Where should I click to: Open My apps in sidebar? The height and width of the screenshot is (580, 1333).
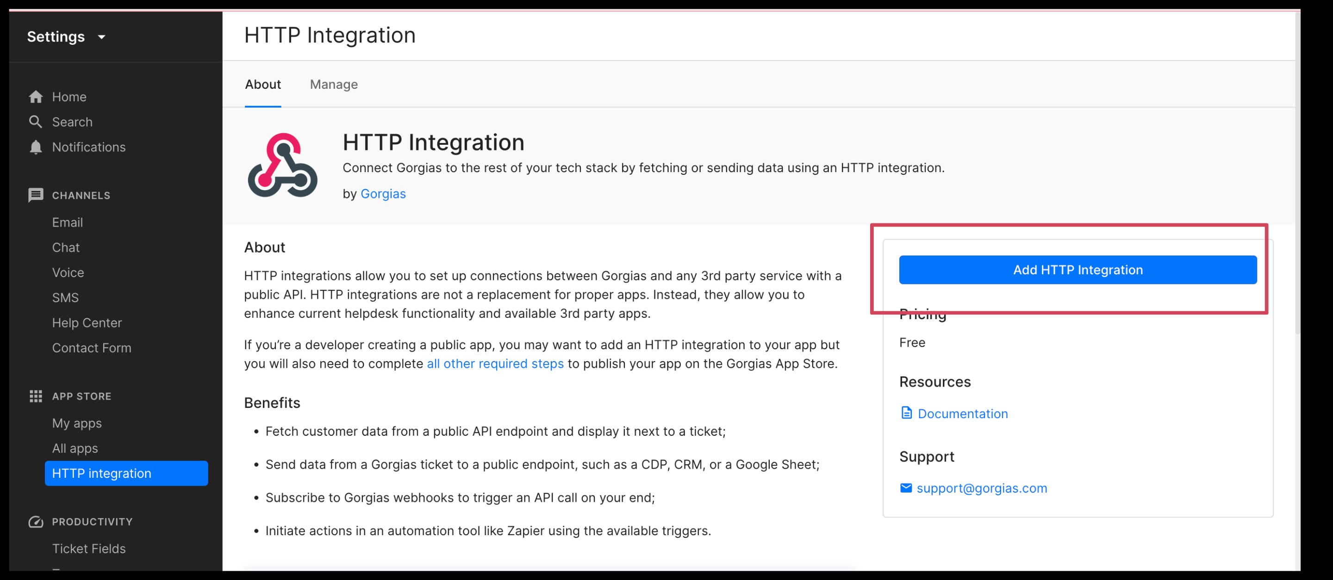tap(76, 423)
